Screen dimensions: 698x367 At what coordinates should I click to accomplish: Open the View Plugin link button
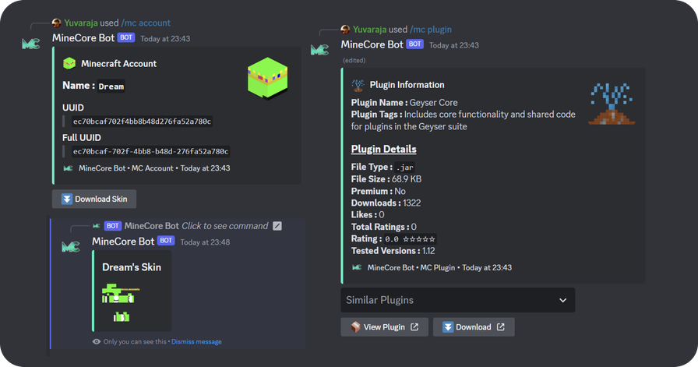384,326
